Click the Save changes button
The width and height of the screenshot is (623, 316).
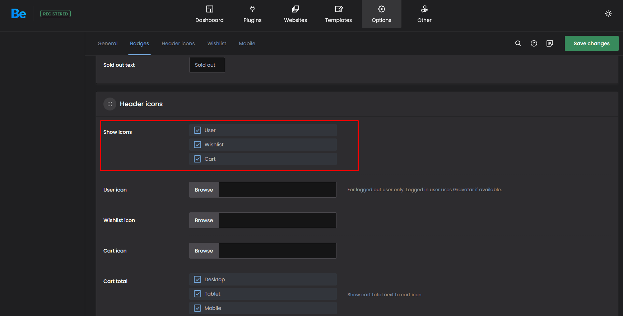[591, 43]
